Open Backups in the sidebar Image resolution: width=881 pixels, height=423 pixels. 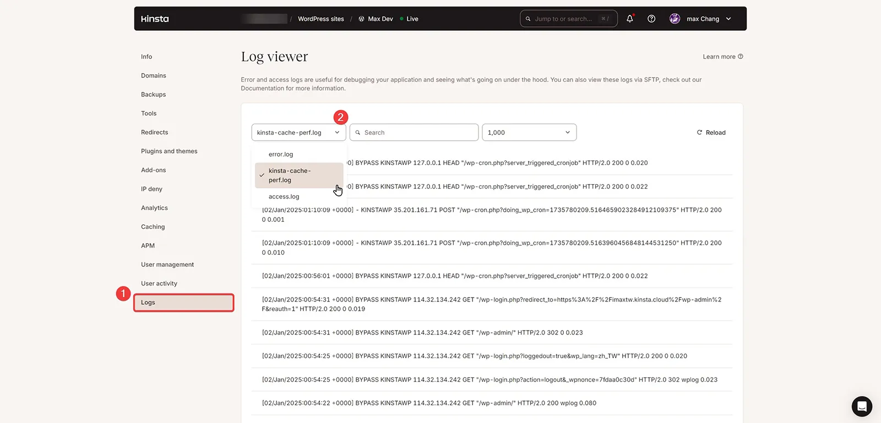[154, 95]
